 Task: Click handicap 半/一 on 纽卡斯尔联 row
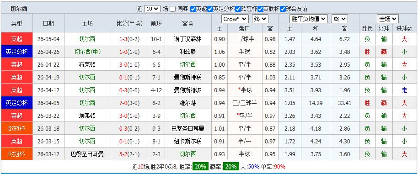click(245, 141)
